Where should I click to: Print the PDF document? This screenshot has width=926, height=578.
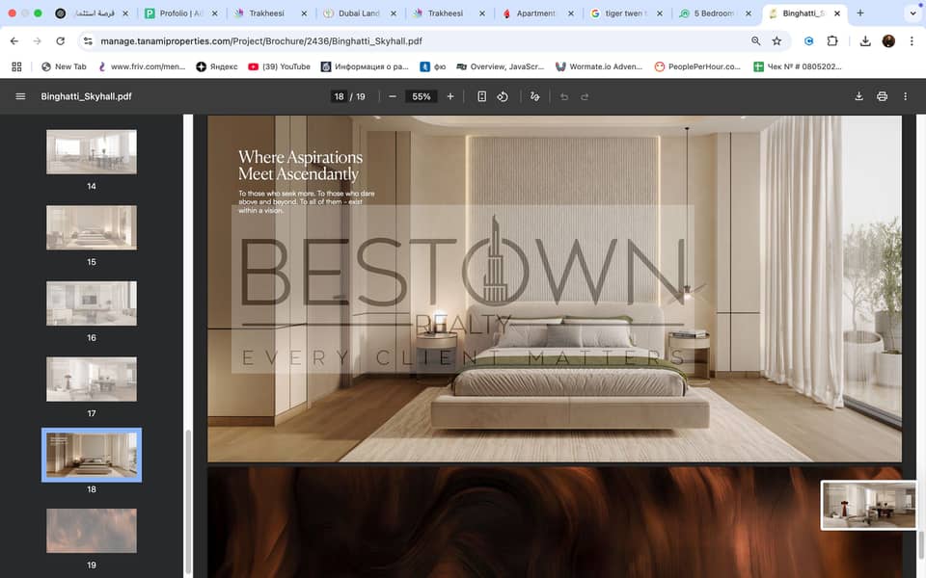tap(882, 96)
